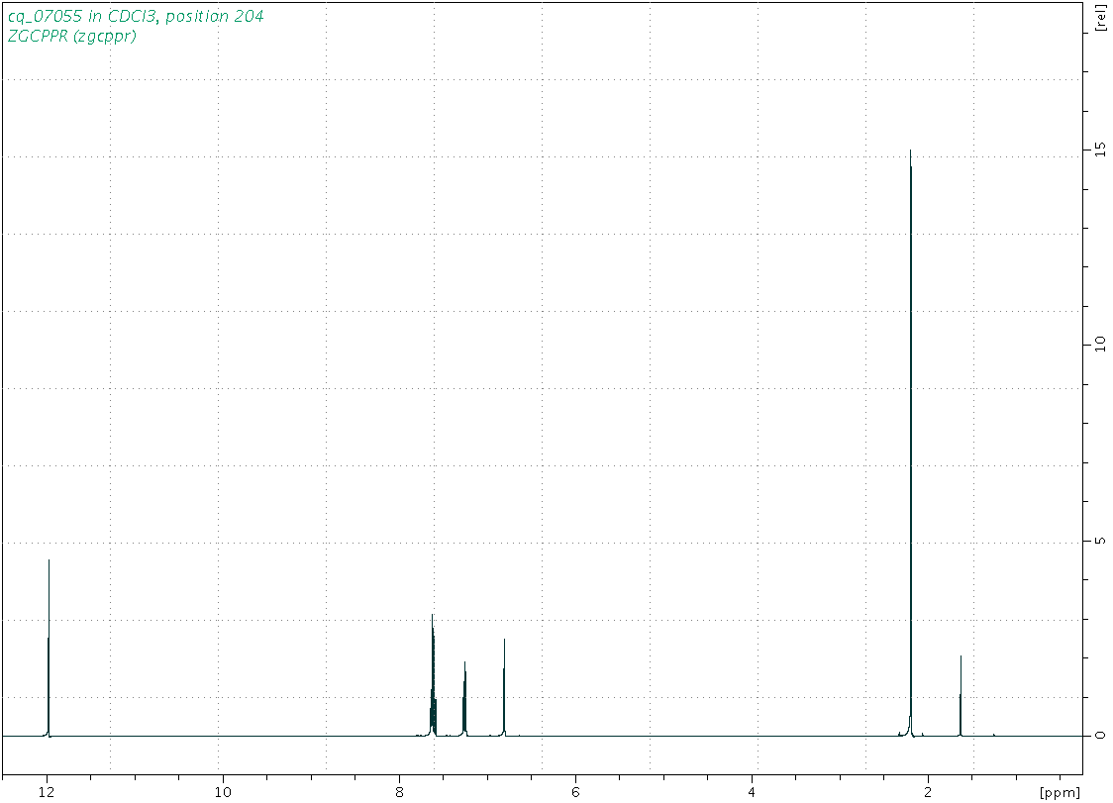
Task: Pick the small peak near 1.6 ppm
Action: click(x=961, y=696)
